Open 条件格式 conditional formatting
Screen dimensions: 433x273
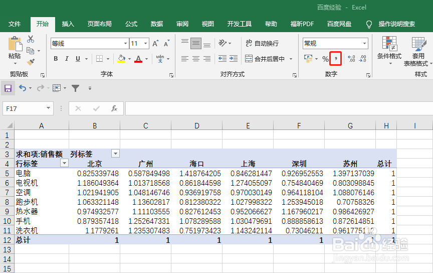[x=389, y=51]
